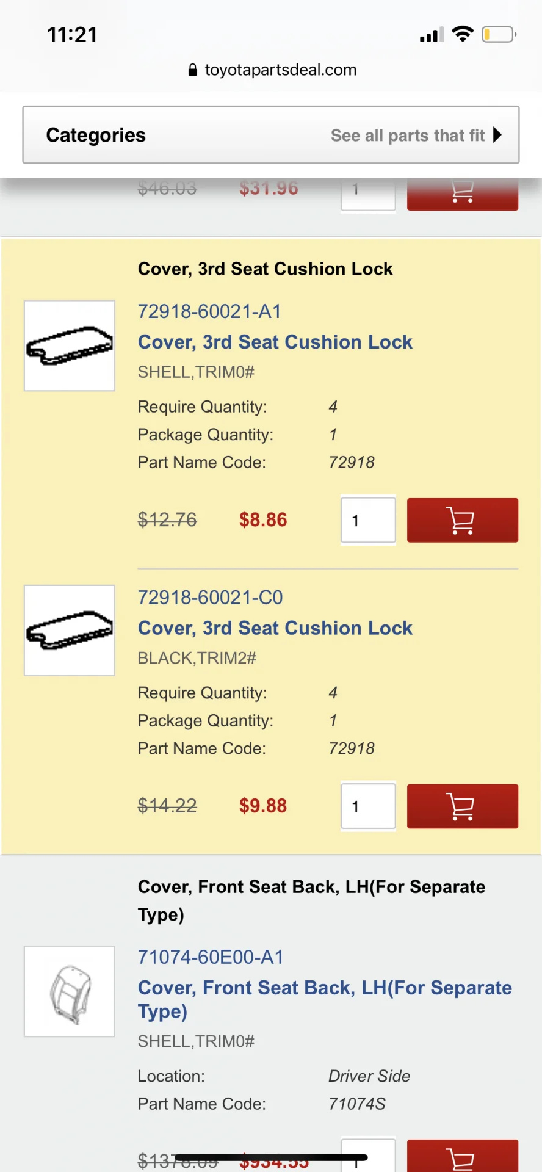Tap the cellular signal bars icon
Viewport: 542px width, 1172px height.
(x=432, y=35)
